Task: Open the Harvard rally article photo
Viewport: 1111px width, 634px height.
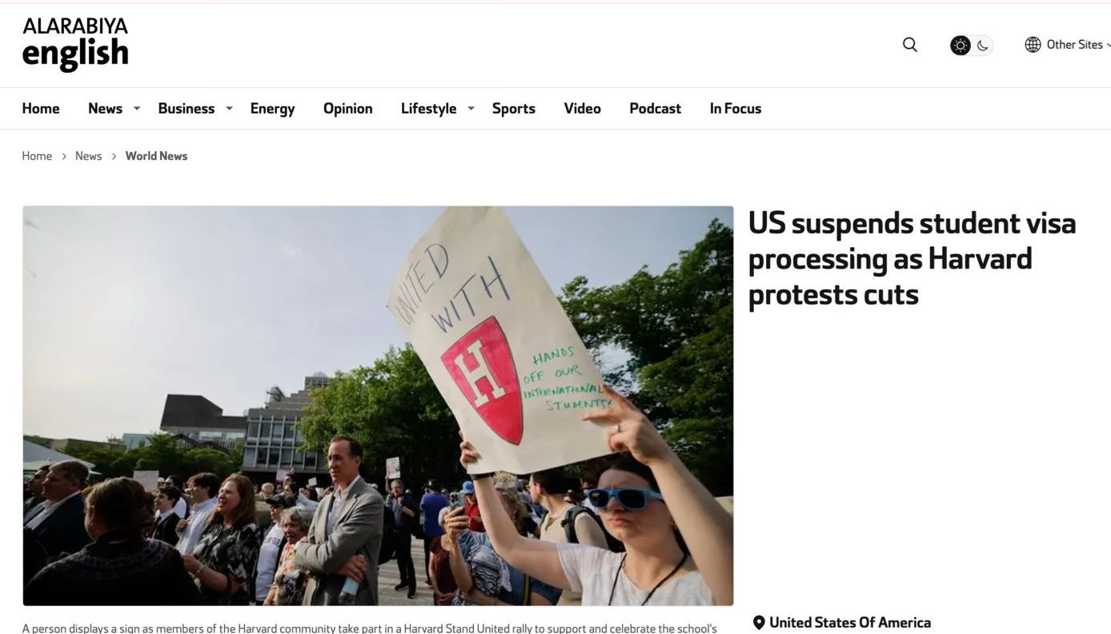Action: point(378,405)
